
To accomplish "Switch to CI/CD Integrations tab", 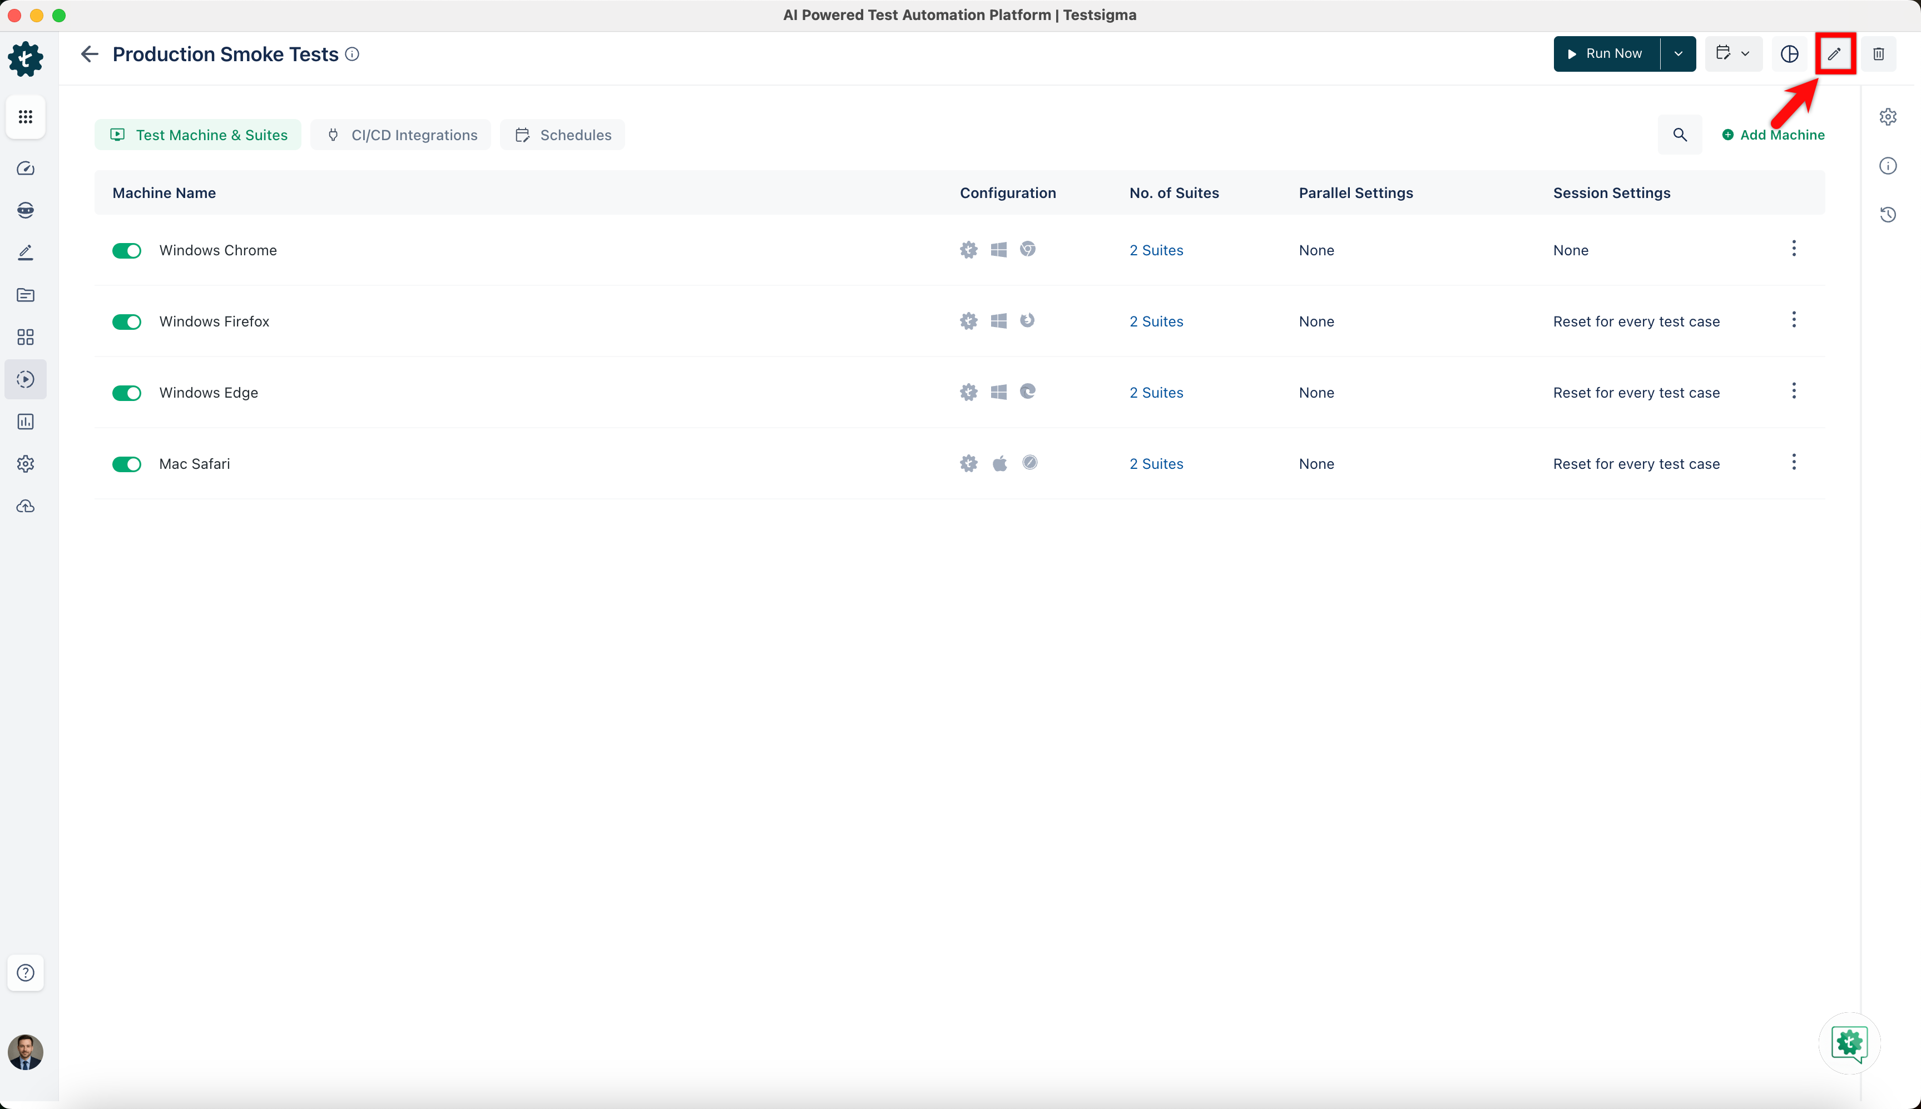I will [400, 135].
